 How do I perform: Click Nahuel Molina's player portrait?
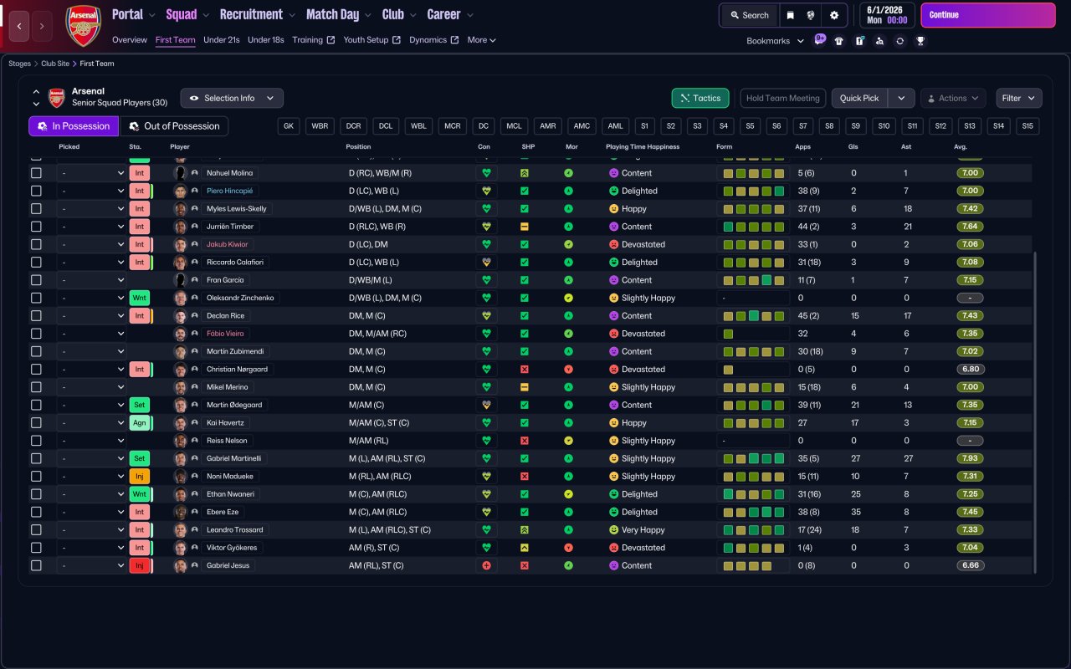coord(180,173)
